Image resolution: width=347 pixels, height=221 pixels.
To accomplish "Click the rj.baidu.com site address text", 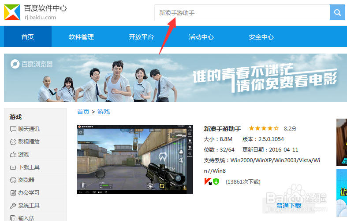I will pos(40,18).
